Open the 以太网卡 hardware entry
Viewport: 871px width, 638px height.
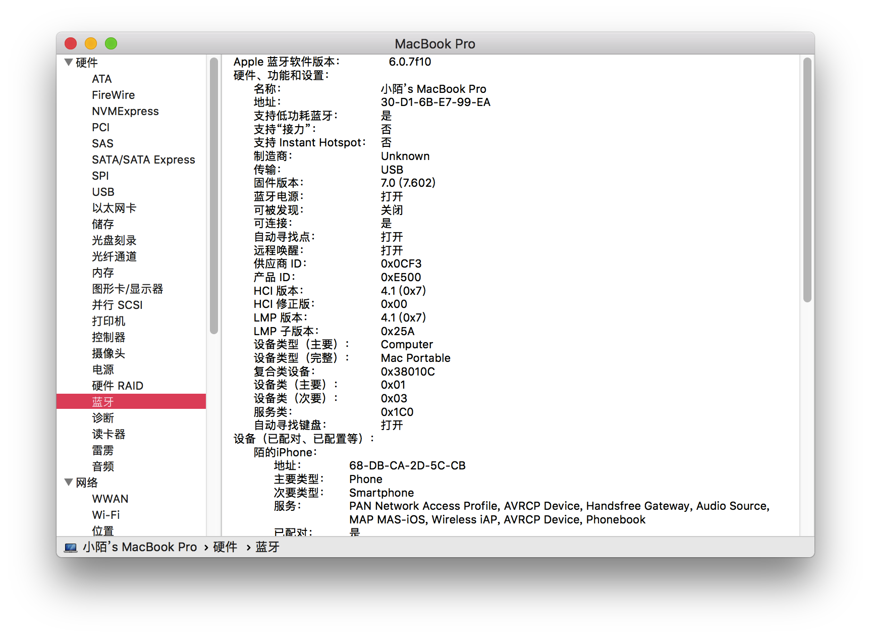[114, 208]
